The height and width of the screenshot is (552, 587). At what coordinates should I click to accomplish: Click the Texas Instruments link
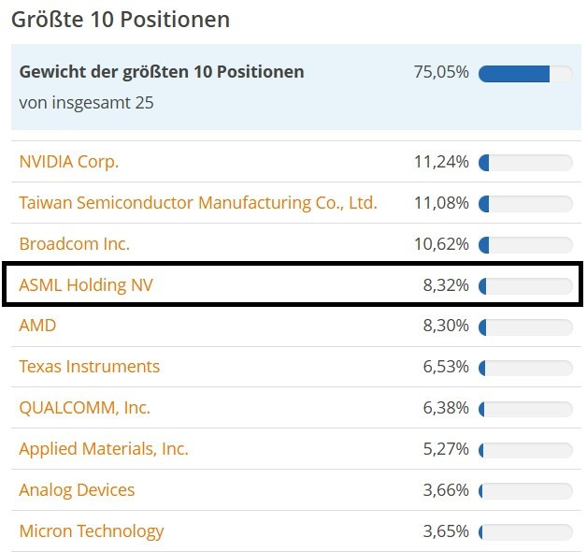tap(90, 367)
